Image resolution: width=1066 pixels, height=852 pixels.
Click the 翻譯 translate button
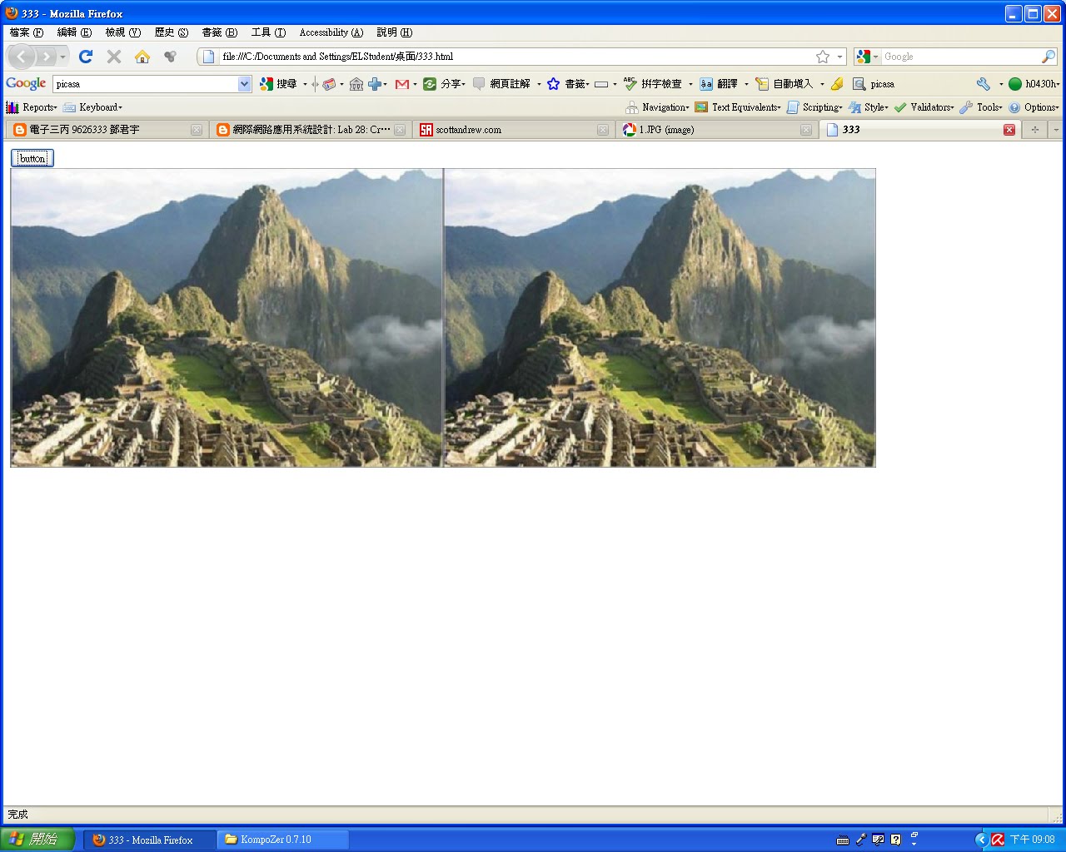point(719,84)
